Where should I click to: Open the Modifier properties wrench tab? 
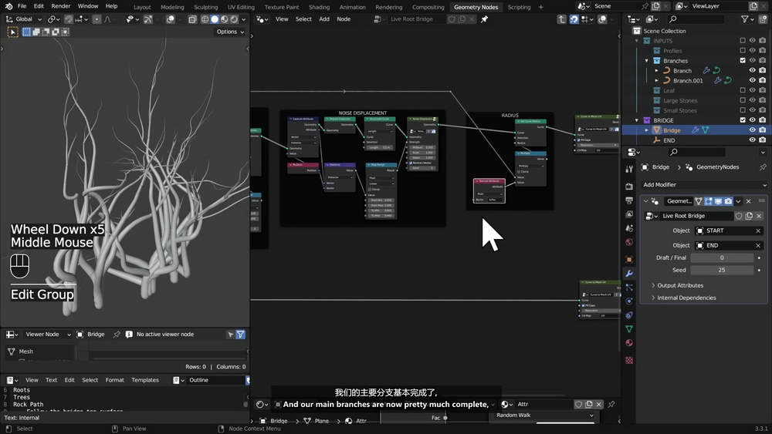coord(628,274)
